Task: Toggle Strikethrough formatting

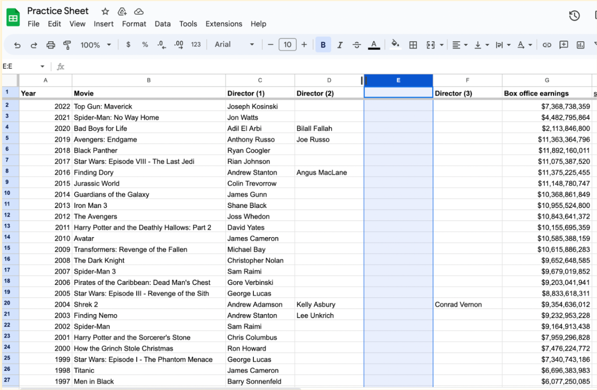Action: tap(357, 45)
